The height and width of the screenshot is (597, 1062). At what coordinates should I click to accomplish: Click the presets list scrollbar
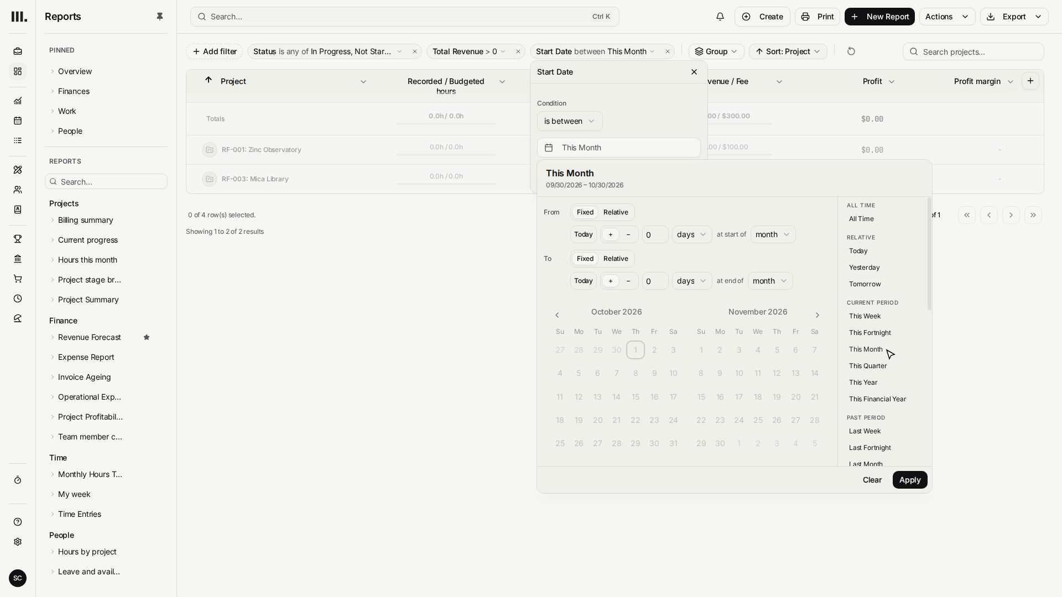929,254
